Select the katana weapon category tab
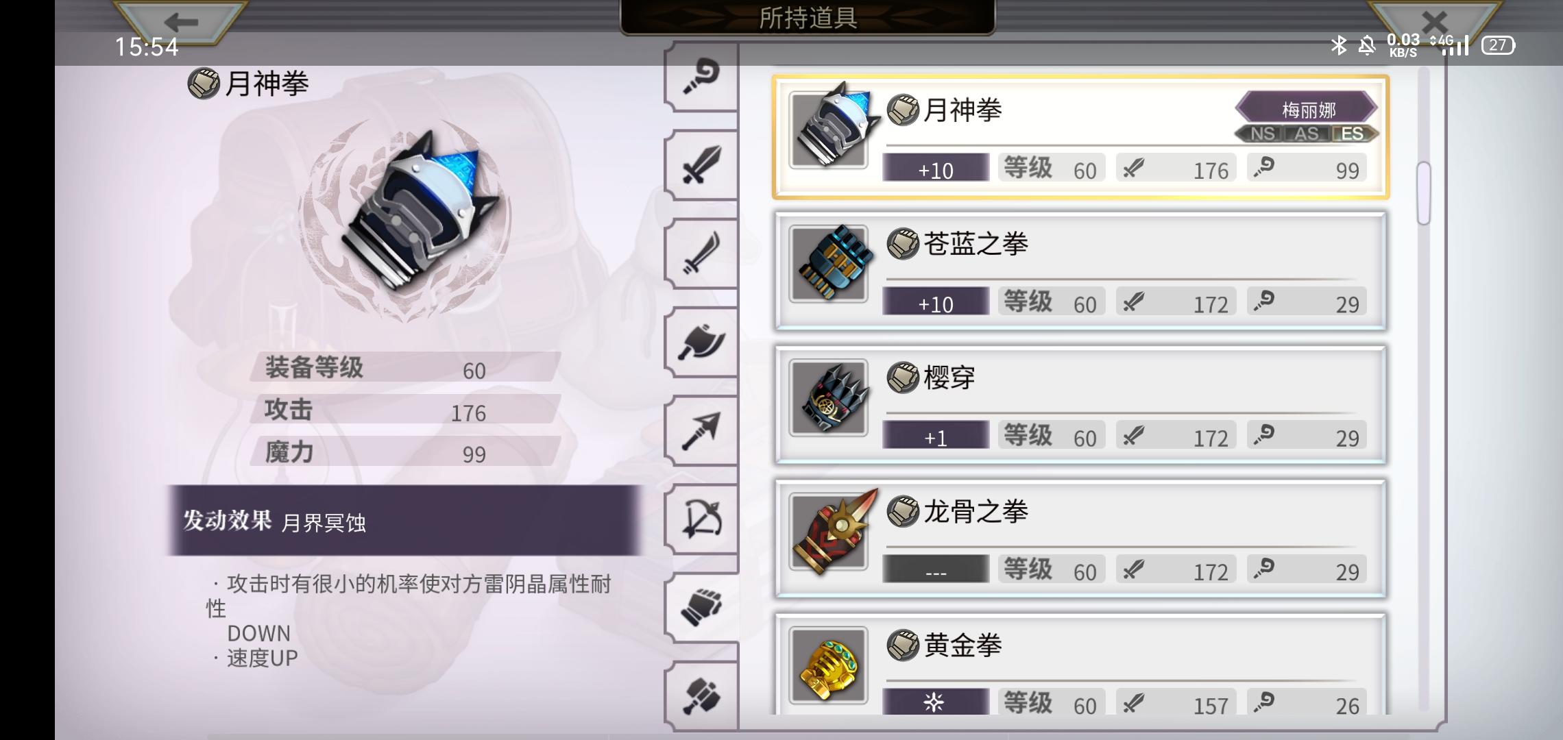 [701, 254]
